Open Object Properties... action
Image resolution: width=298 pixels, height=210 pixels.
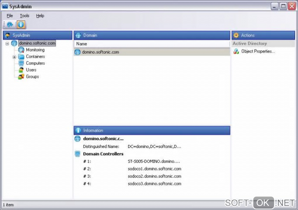(x=258, y=51)
